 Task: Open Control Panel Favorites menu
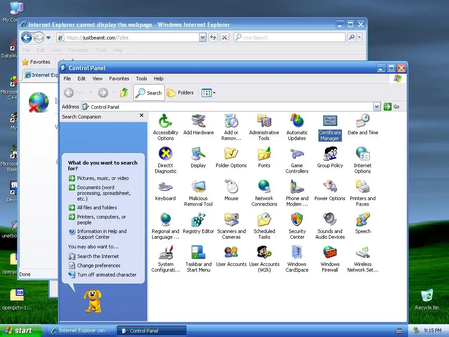[119, 79]
